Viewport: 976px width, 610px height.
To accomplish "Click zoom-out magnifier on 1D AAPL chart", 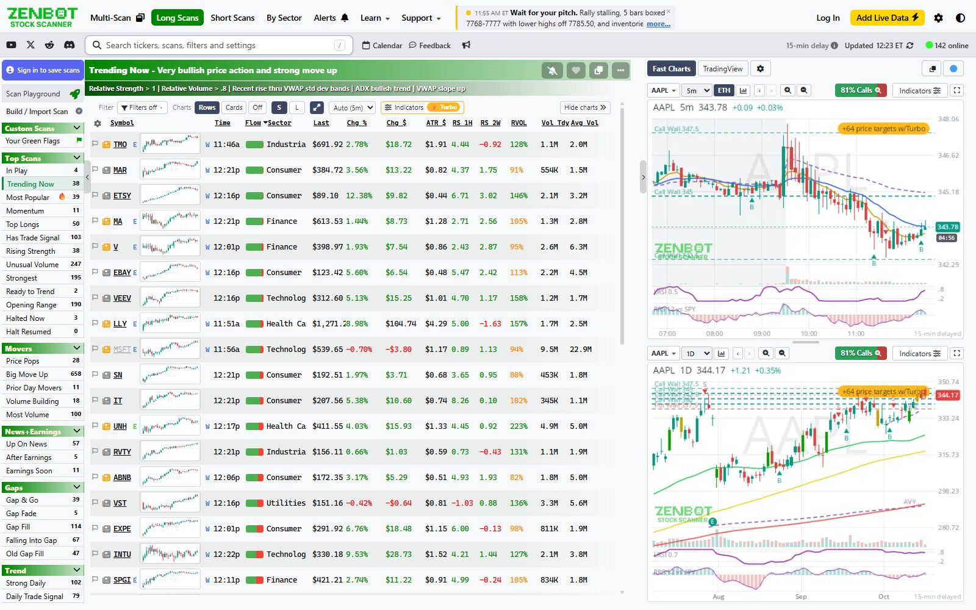I will tap(782, 353).
